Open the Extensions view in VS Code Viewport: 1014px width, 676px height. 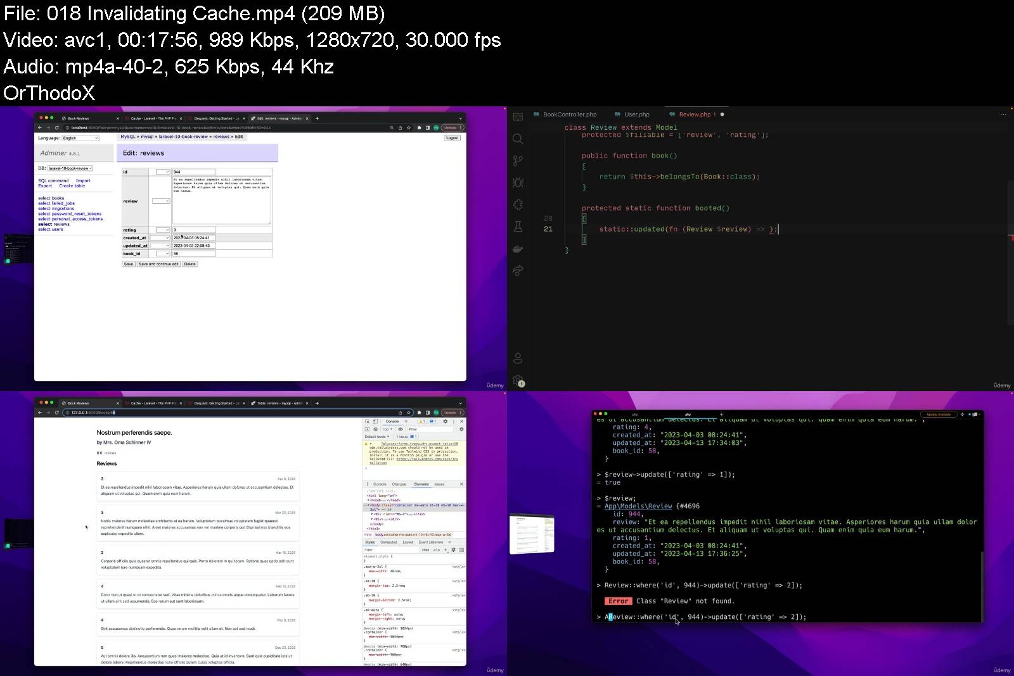coord(518,204)
